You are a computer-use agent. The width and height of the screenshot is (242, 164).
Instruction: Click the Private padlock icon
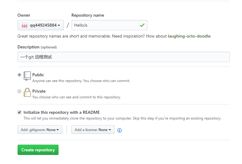pos(27,93)
